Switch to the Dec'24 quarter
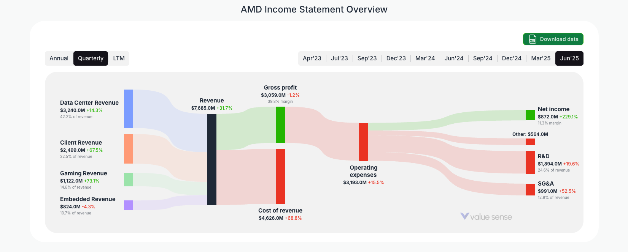 [x=511, y=58]
